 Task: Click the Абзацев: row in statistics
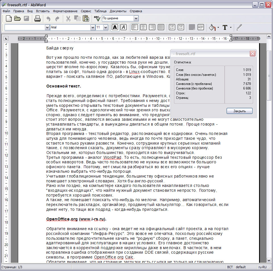(214, 79)
